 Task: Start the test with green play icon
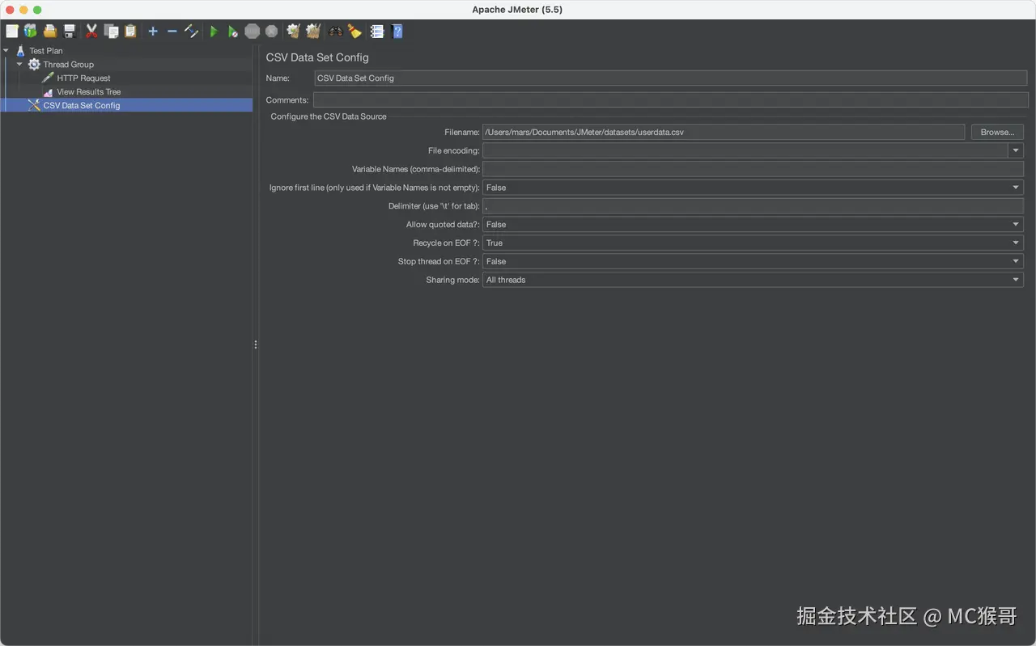214,32
